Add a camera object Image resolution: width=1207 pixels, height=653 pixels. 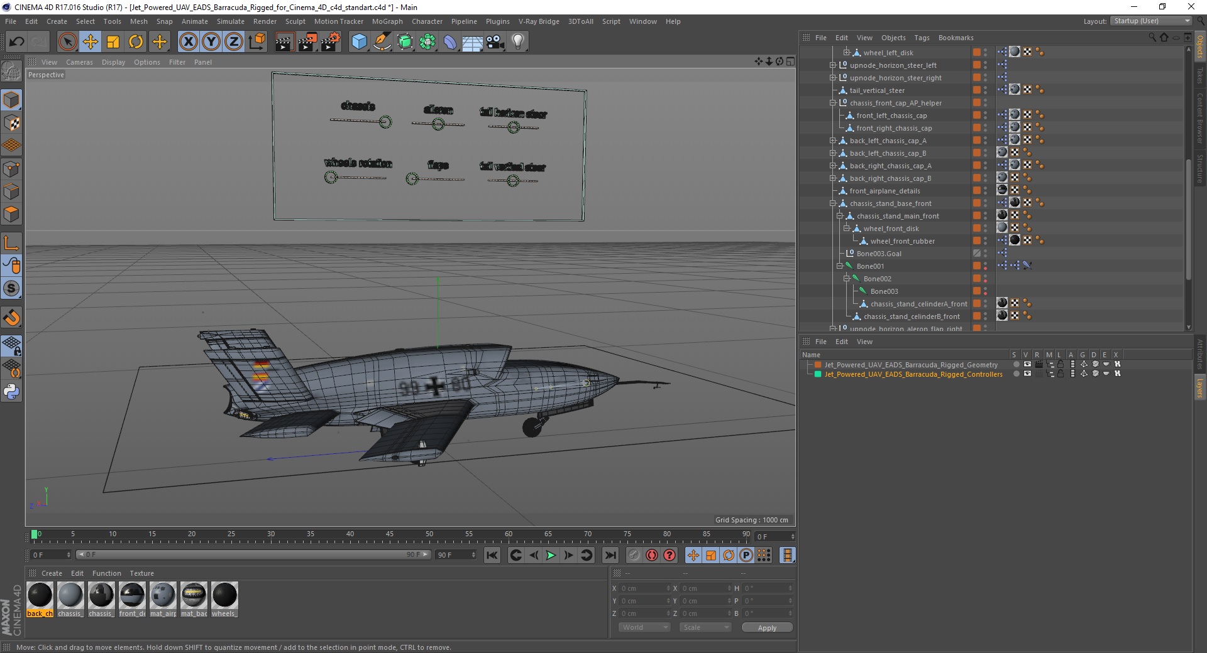pos(495,42)
